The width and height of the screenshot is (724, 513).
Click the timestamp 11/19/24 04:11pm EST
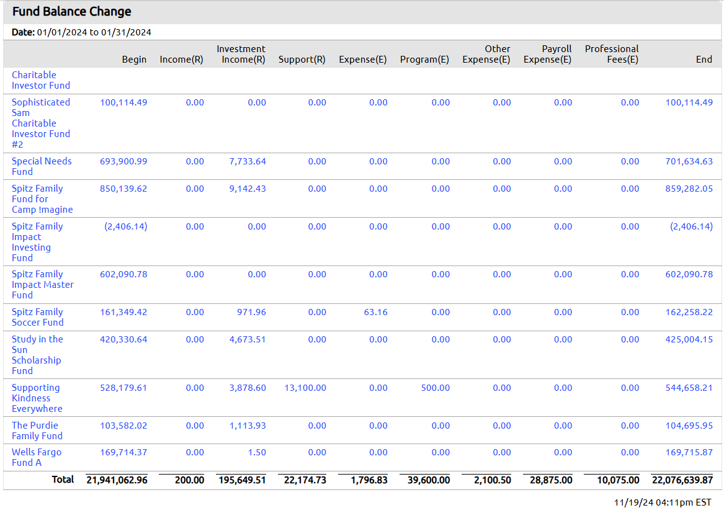(x=663, y=502)
